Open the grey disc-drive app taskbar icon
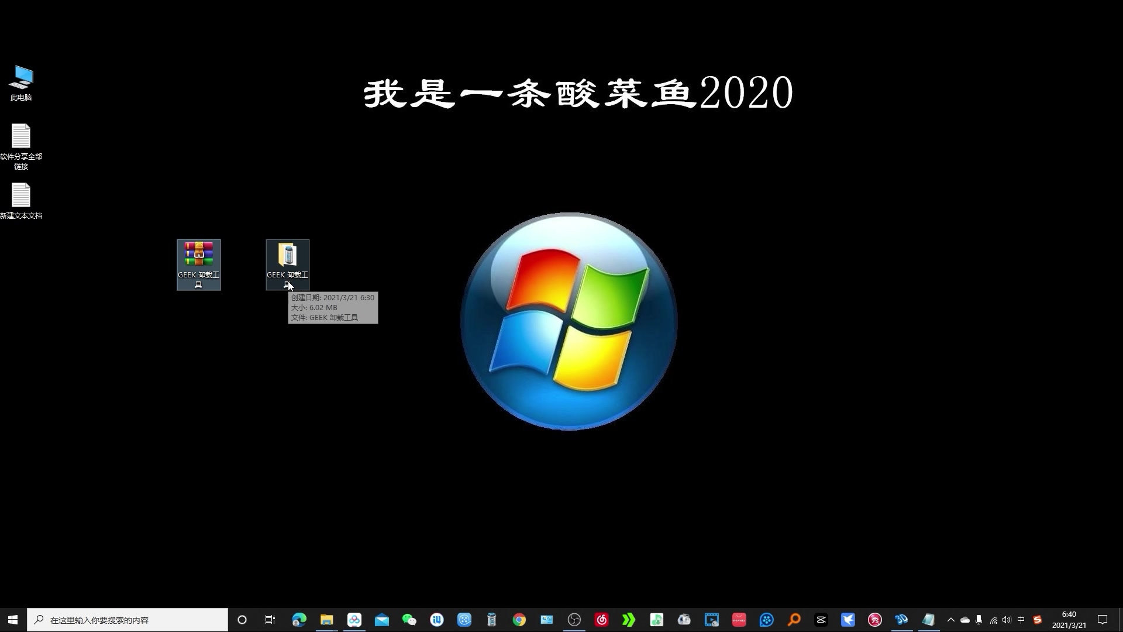This screenshot has height=632, width=1123. click(684, 620)
